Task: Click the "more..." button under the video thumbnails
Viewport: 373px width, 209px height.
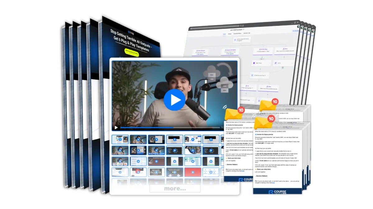Action: (175, 188)
